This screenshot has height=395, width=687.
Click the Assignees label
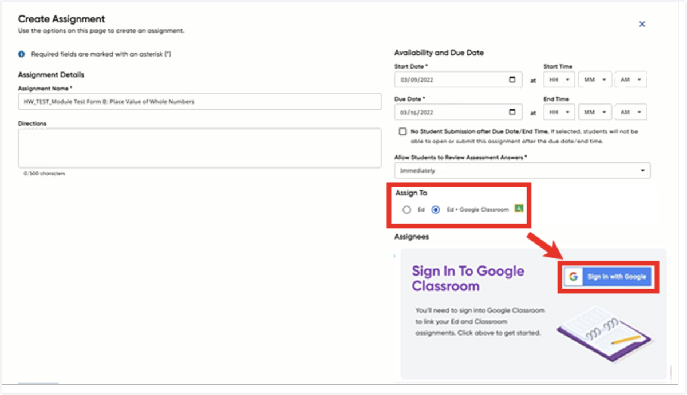point(412,237)
